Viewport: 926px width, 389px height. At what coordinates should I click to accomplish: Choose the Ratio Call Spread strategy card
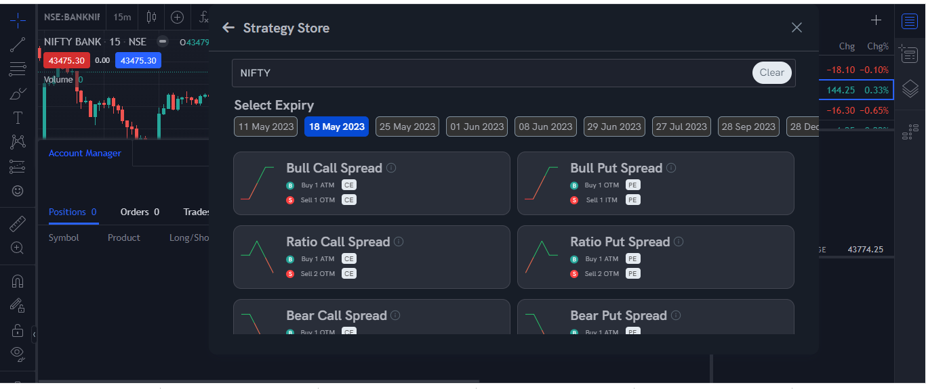(371, 257)
